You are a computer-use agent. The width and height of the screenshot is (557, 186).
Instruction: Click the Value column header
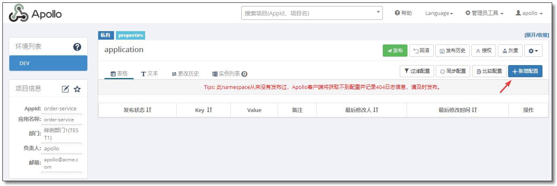tap(254, 110)
